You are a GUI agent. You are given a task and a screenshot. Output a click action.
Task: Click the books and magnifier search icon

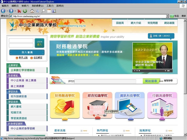pos(58,80)
